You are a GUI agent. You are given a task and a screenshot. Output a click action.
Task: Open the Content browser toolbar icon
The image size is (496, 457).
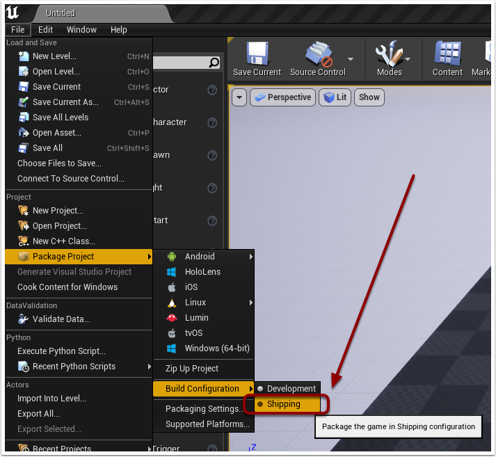point(447,54)
